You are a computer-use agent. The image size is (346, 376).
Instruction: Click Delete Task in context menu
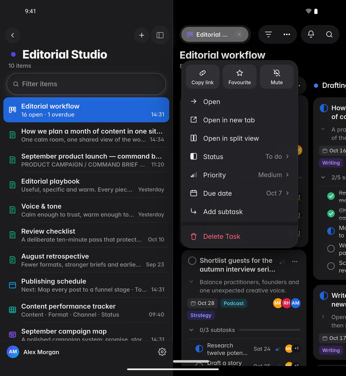click(x=239, y=237)
